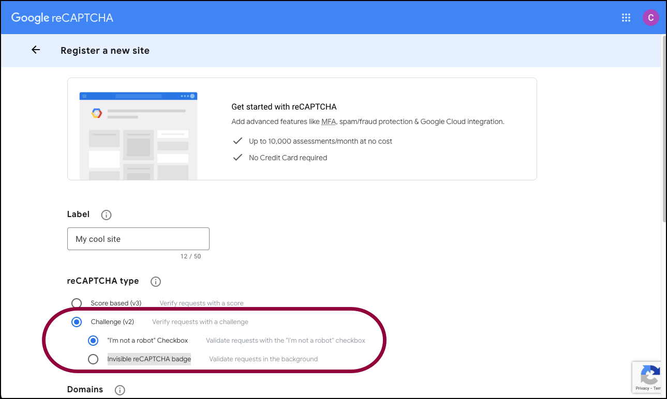
Task: Click "Verify requests with a score" description
Action: pos(201,303)
